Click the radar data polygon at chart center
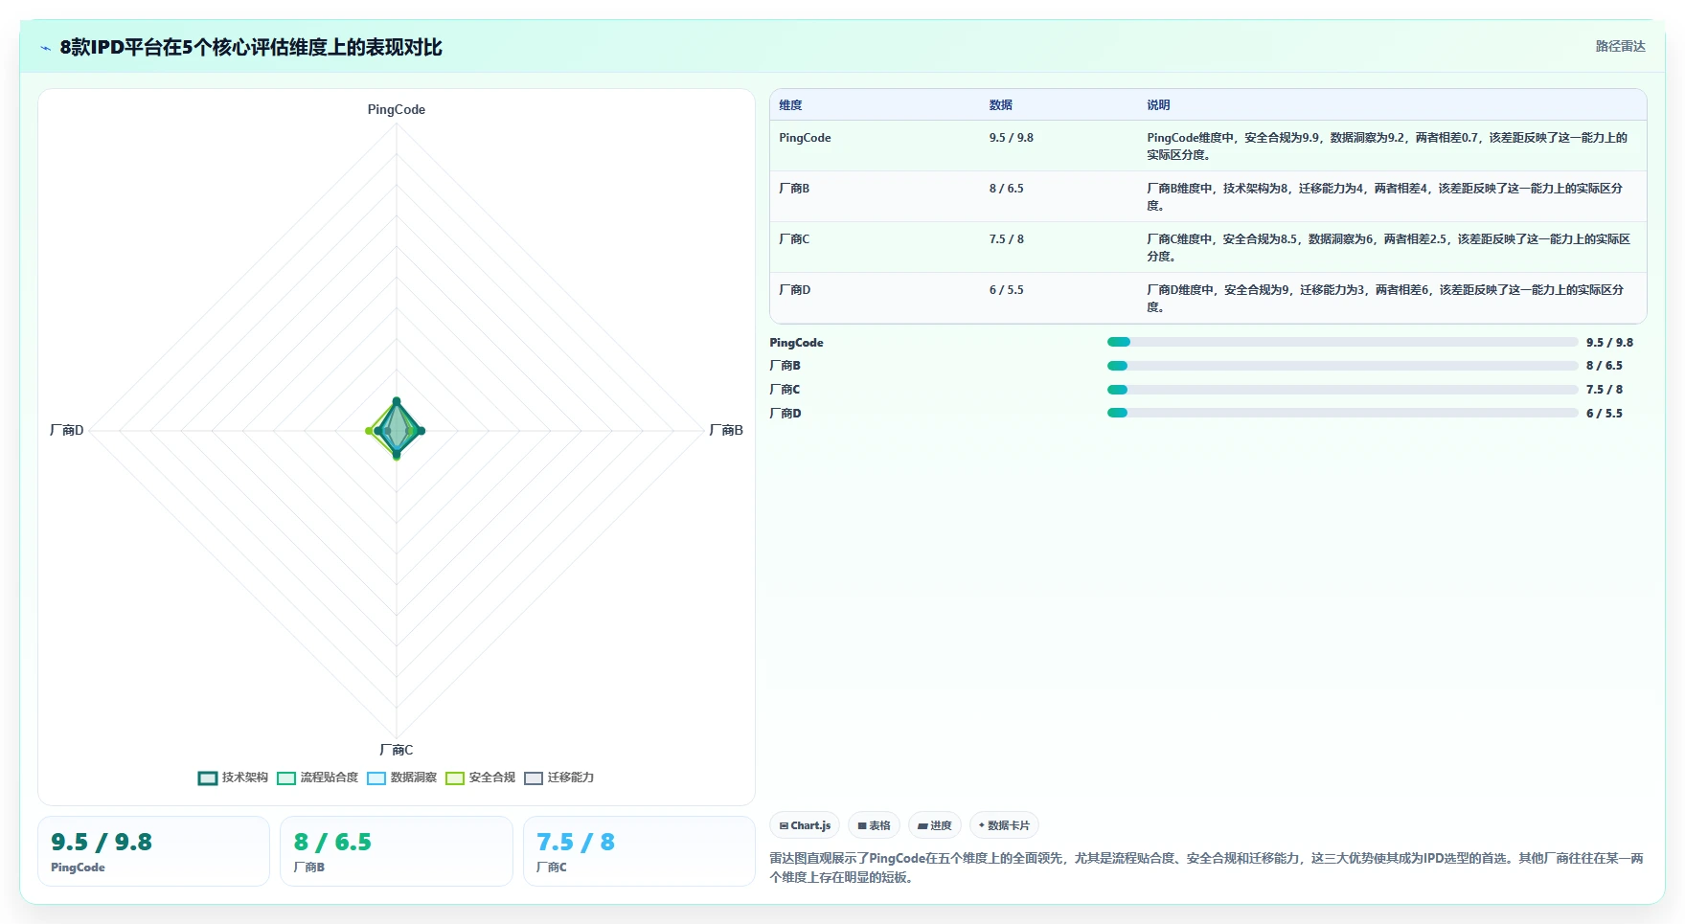The width and height of the screenshot is (1685, 924). 397,431
